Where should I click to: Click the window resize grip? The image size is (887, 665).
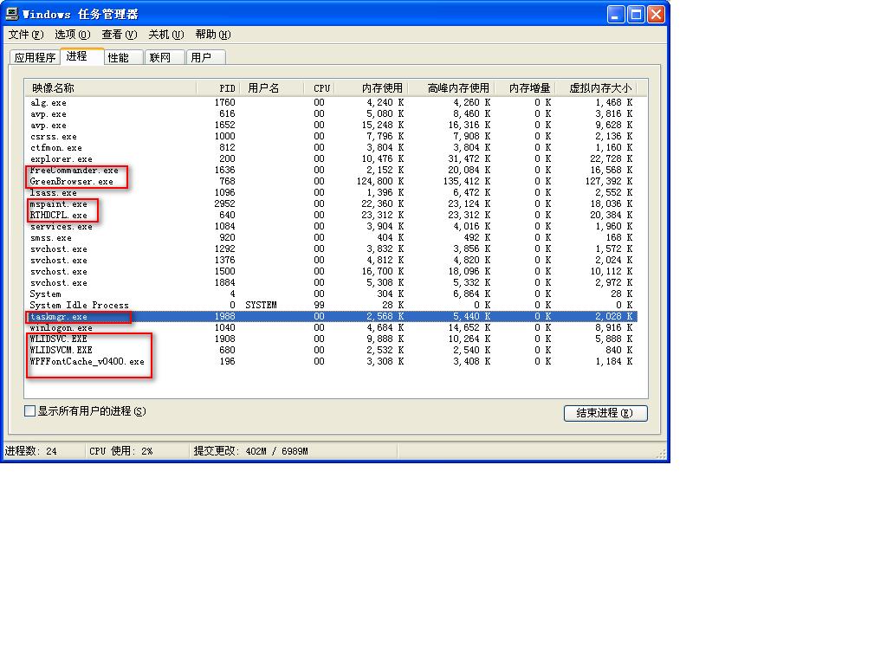click(661, 454)
